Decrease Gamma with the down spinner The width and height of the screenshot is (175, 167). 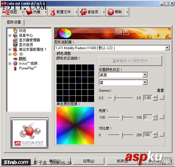155,99
